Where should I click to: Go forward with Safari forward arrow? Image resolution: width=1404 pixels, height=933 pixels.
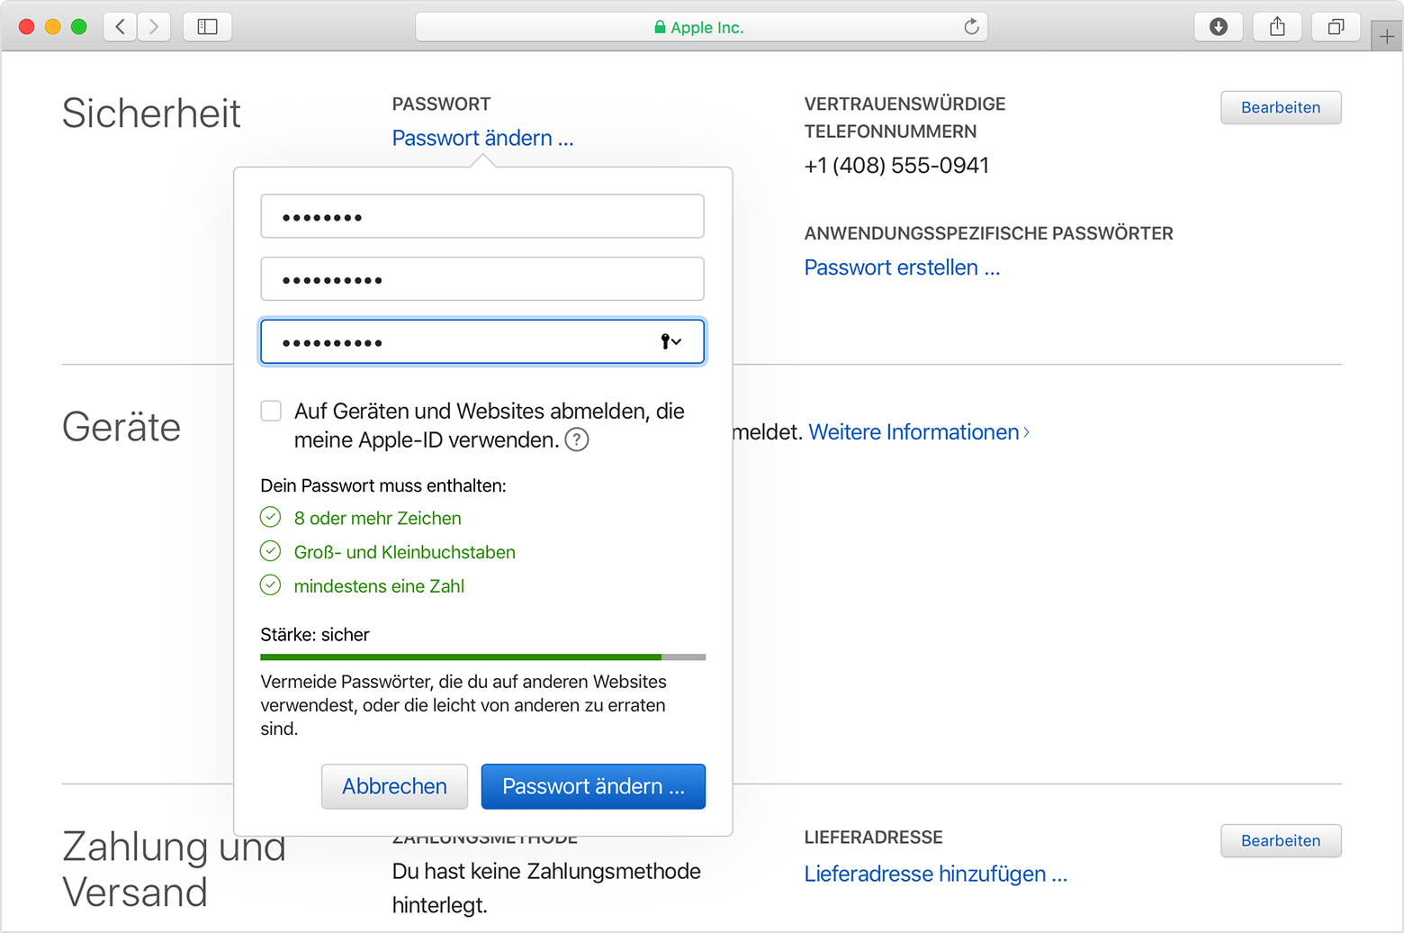154,27
